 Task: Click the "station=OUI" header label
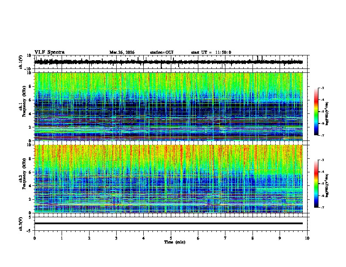pos(162,52)
